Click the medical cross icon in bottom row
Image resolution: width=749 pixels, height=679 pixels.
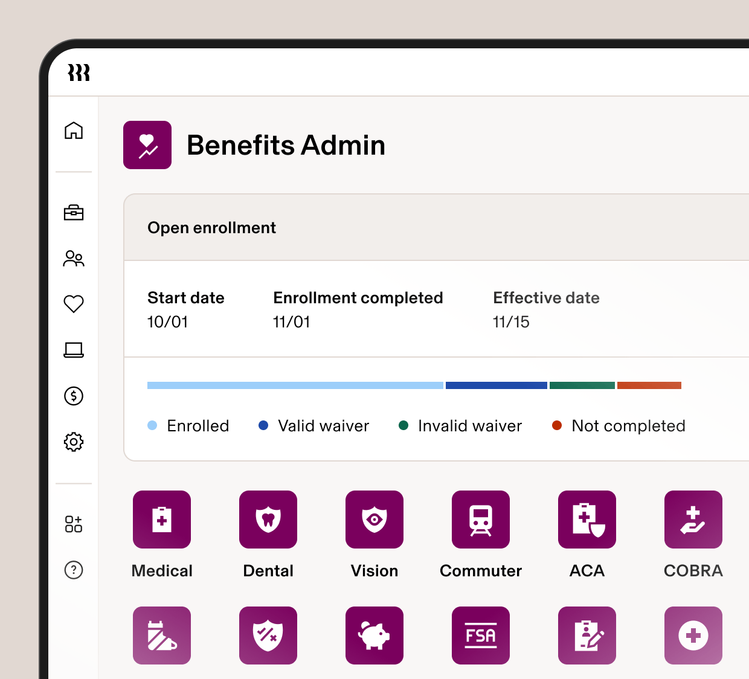coord(693,636)
